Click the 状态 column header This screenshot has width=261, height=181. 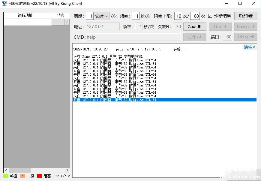click(x=61, y=16)
